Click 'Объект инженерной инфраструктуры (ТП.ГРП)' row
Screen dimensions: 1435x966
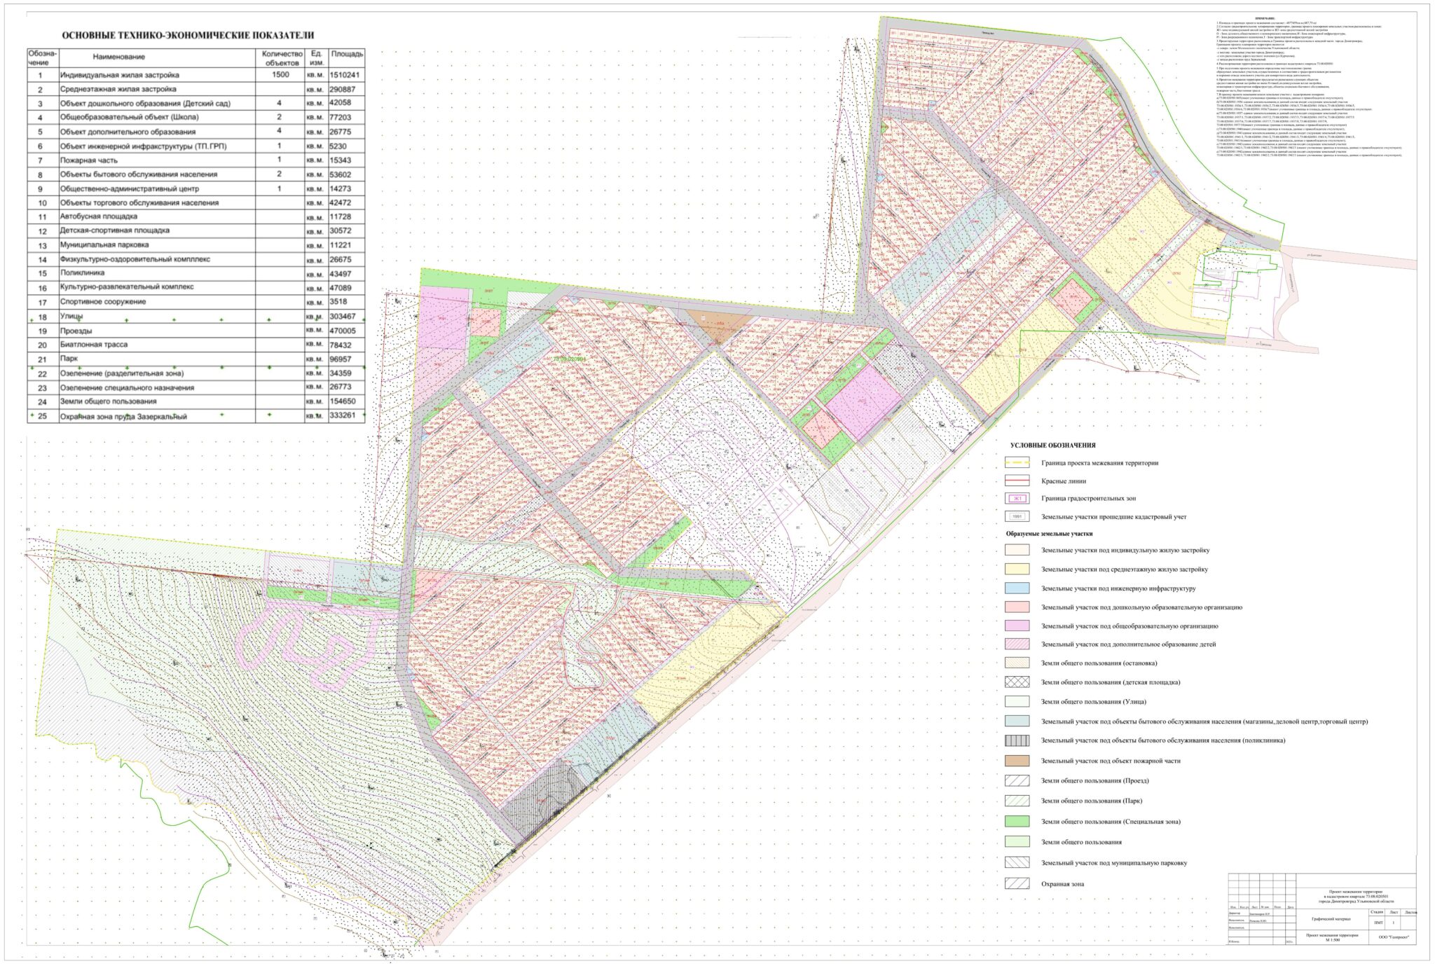(x=143, y=146)
